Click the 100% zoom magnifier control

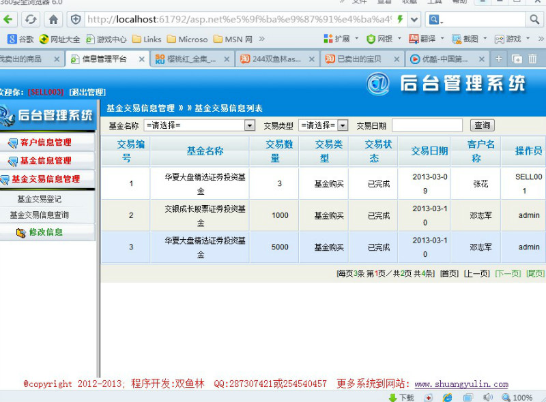pos(517,397)
